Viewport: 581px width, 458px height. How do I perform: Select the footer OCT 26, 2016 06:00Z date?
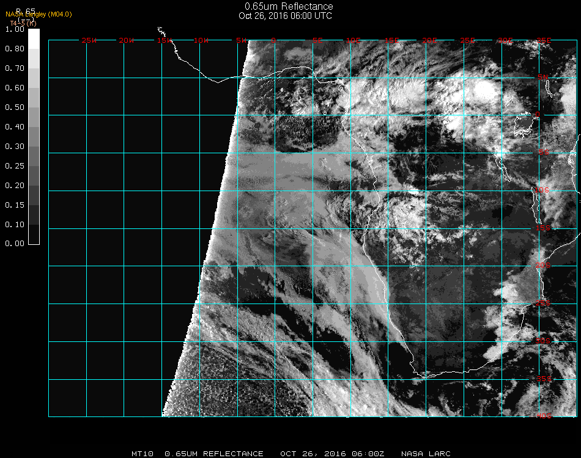(x=332, y=454)
